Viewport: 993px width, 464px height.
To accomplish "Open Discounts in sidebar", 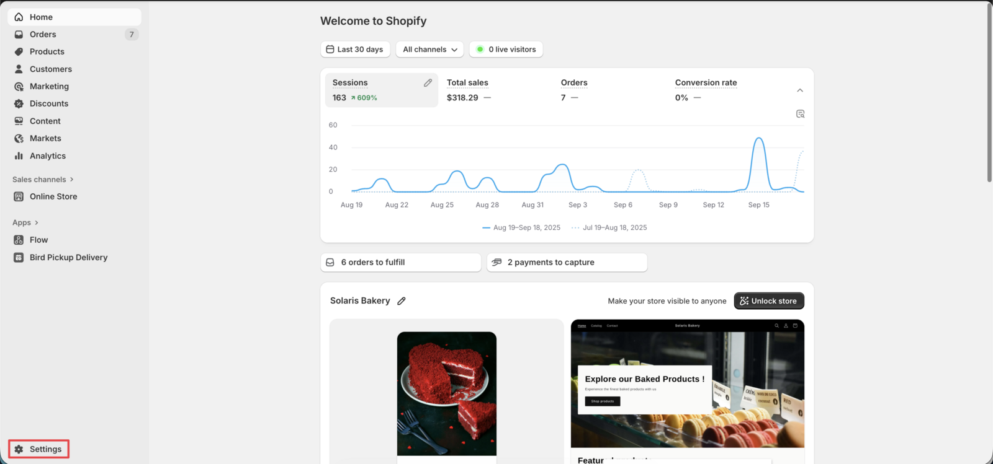I will [74, 104].
